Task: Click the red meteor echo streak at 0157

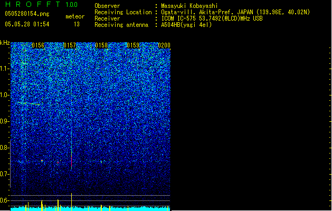Action: 72,161
